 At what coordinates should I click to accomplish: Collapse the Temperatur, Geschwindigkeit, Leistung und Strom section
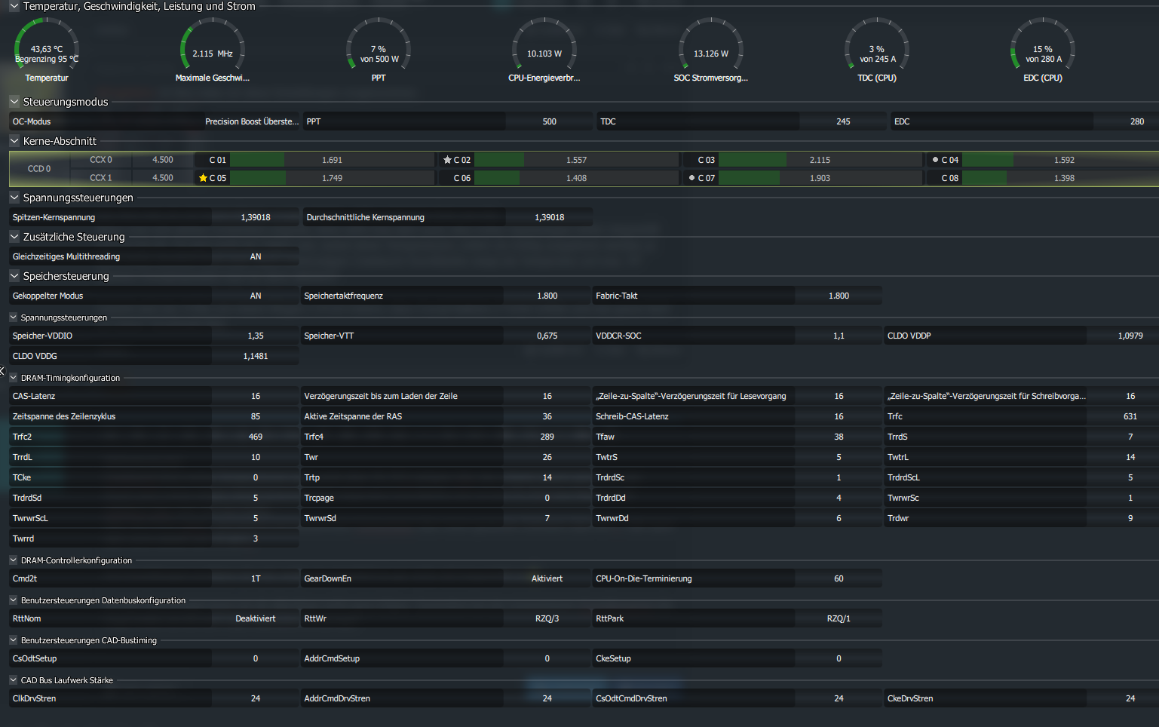click(14, 6)
